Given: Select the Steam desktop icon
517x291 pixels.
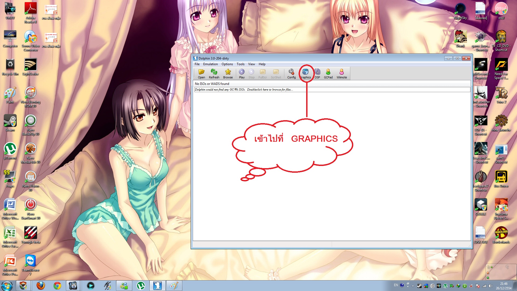Looking at the screenshot, I should 10,123.
